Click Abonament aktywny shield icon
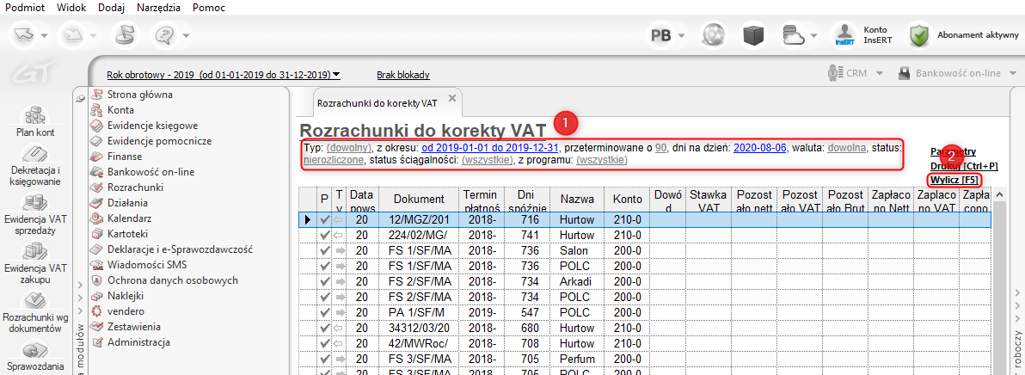1025x375 pixels. click(x=920, y=35)
